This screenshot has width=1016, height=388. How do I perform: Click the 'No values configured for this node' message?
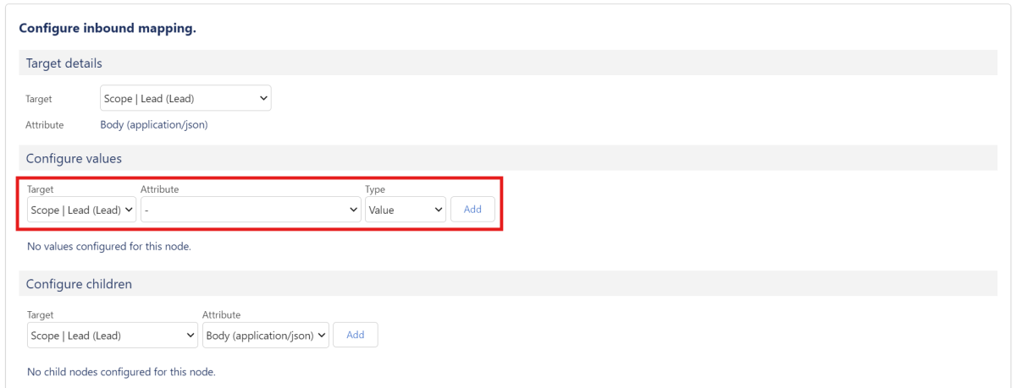pos(109,247)
